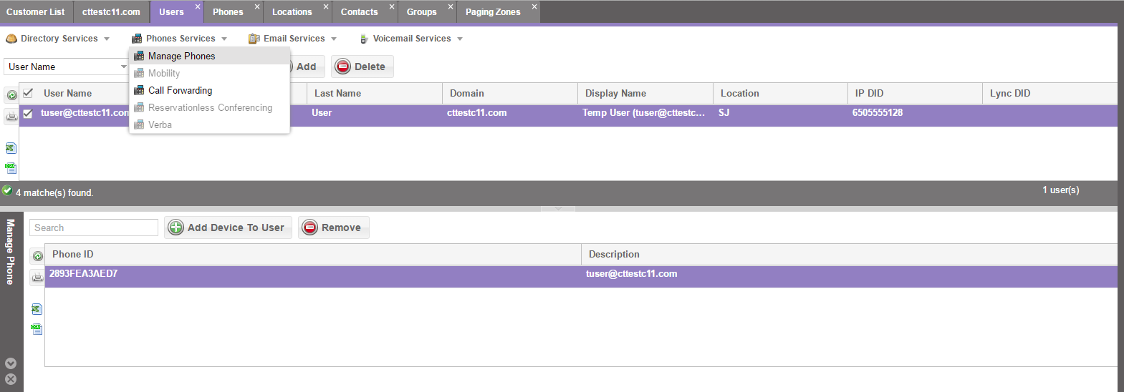1124x392 pixels.
Task: Select Manage Phones from the menu
Action: 209,56
